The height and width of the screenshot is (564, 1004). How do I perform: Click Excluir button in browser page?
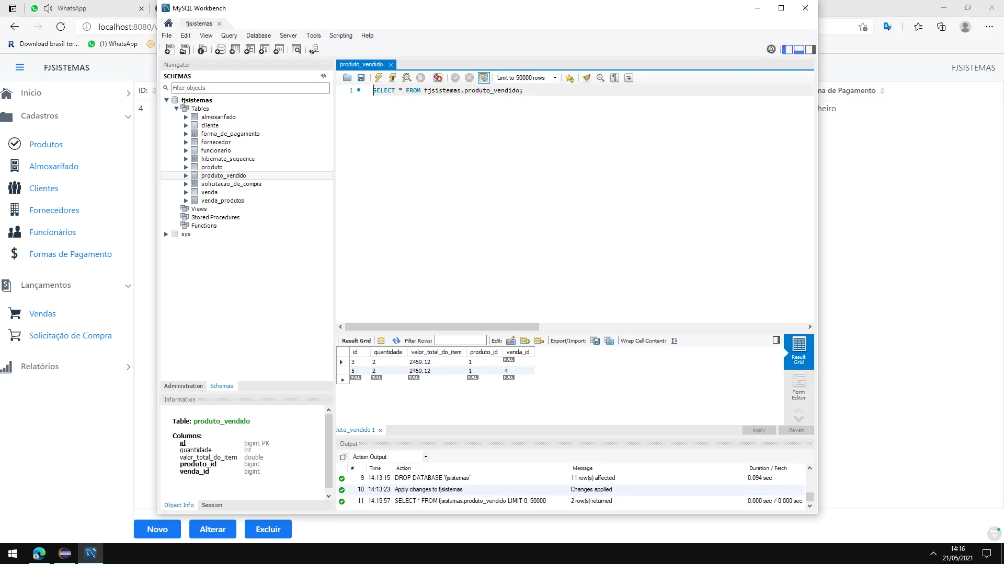click(x=268, y=529)
